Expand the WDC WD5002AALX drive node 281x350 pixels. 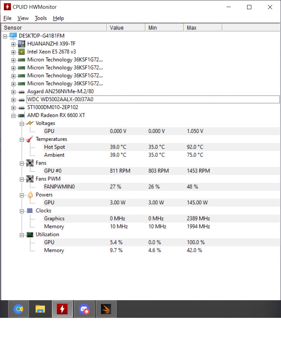tap(13, 100)
